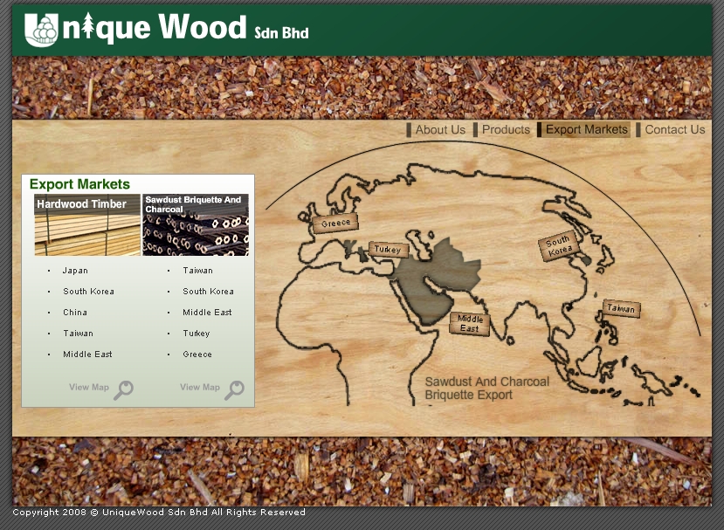This screenshot has height=530, width=724.
Task: Click the Taiwan wooden tag on map
Action: (621, 308)
